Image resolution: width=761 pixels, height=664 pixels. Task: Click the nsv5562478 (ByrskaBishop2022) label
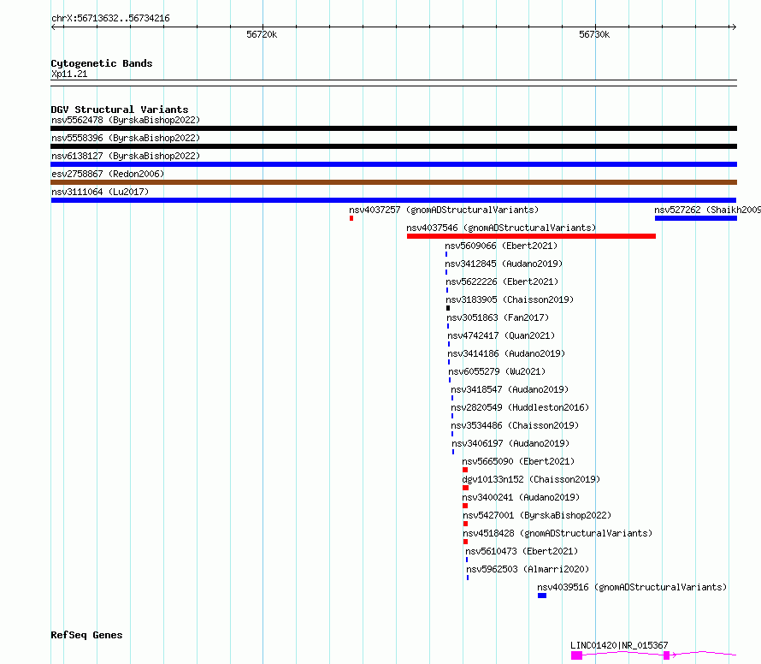point(126,120)
